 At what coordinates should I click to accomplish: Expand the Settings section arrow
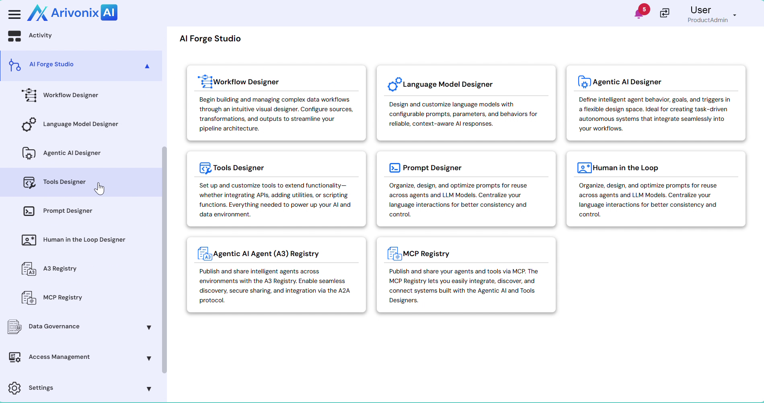pyautogui.click(x=149, y=389)
